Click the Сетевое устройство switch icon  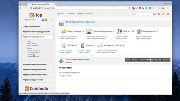pyautogui.click(x=100, y=45)
